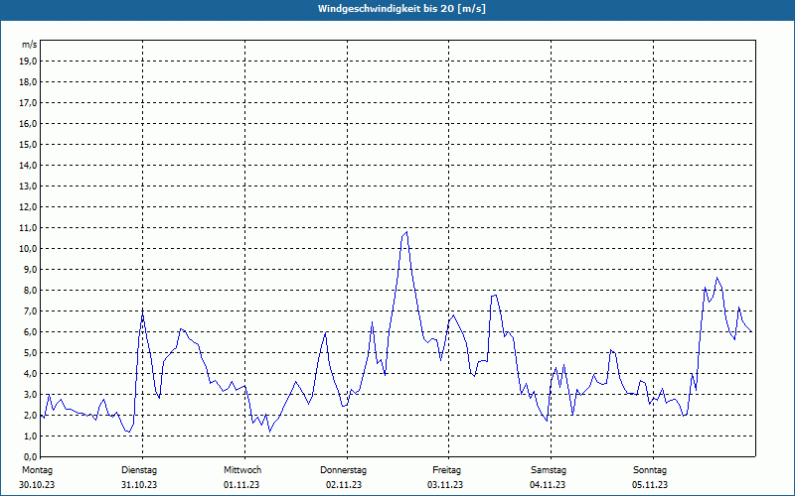Select the 4,0 axis label

click(x=30, y=374)
